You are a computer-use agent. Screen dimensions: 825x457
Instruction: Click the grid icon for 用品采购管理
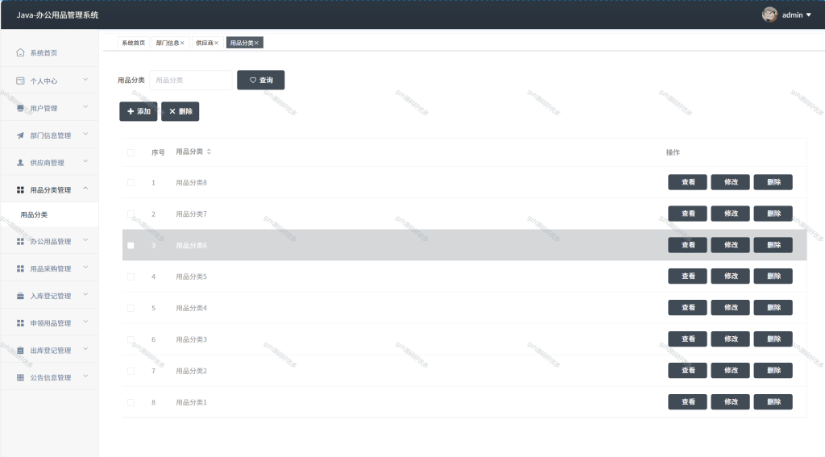pyautogui.click(x=20, y=268)
